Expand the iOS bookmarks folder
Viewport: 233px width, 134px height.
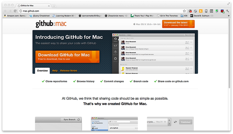tap(184, 16)
